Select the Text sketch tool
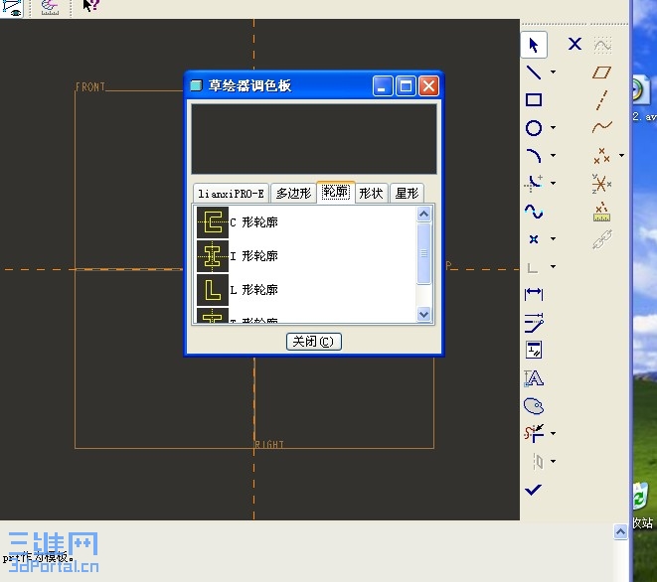657x582 pixels. pos(534,378)
